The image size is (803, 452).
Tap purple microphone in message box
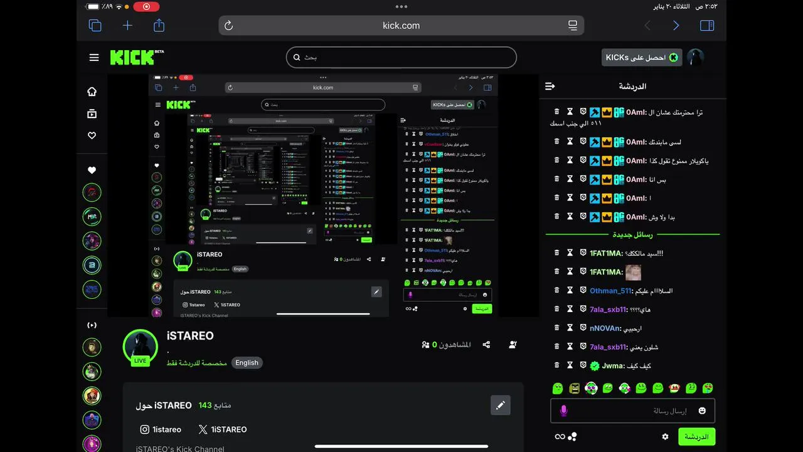click(x=563, y=411)
